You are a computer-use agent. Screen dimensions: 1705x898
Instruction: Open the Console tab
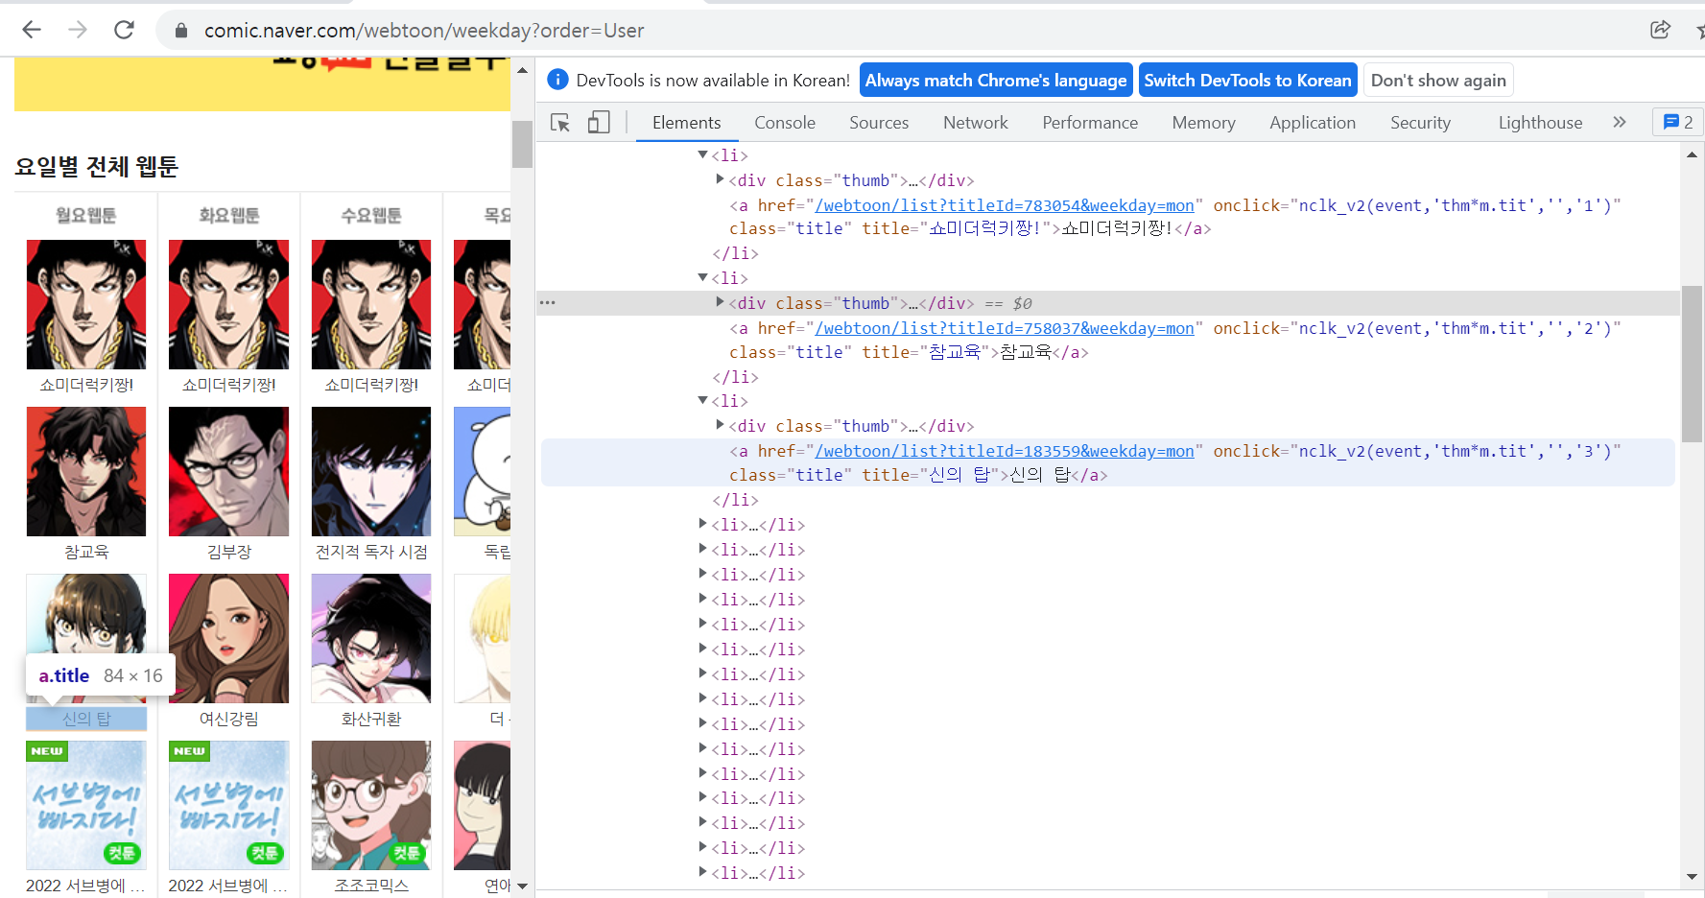click(x=785, y=123)
